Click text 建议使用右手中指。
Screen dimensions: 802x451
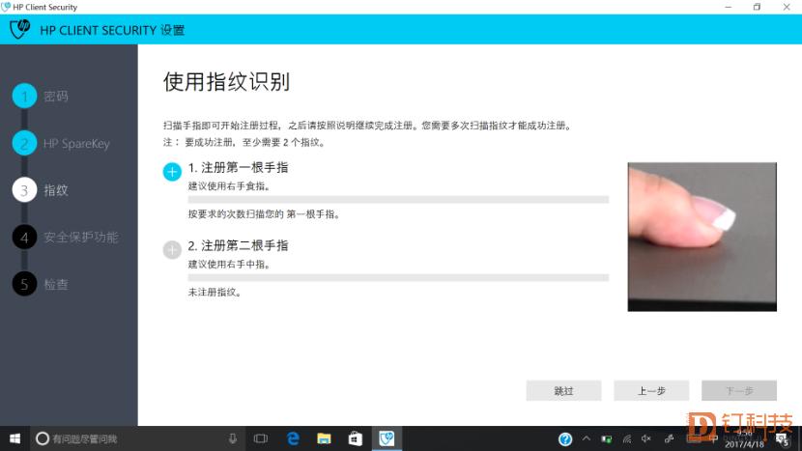tap(229, 265)
